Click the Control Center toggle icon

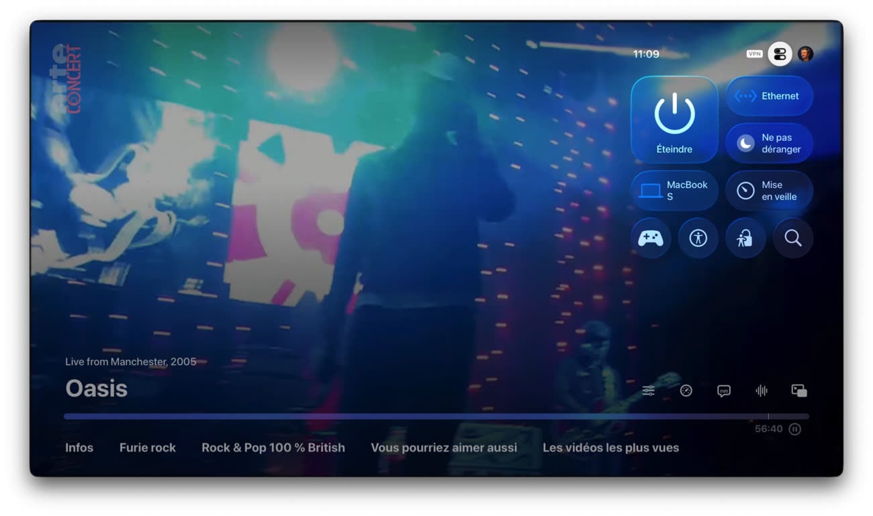(x=780, y=54)
